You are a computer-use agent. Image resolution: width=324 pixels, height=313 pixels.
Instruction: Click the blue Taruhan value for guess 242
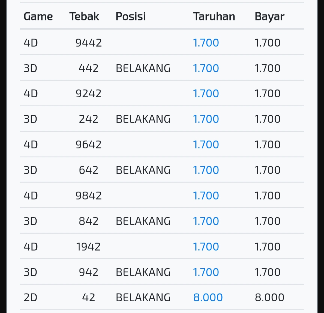206,119
